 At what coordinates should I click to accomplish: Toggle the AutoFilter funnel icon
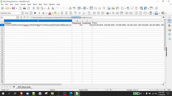(104, 8)
